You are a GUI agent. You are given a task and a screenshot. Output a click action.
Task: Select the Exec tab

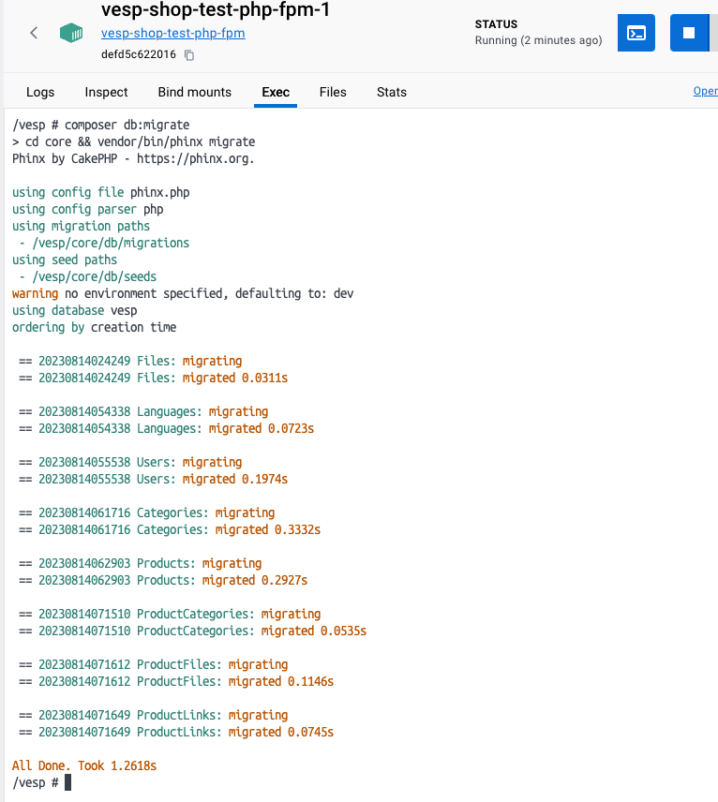point(276,92)
